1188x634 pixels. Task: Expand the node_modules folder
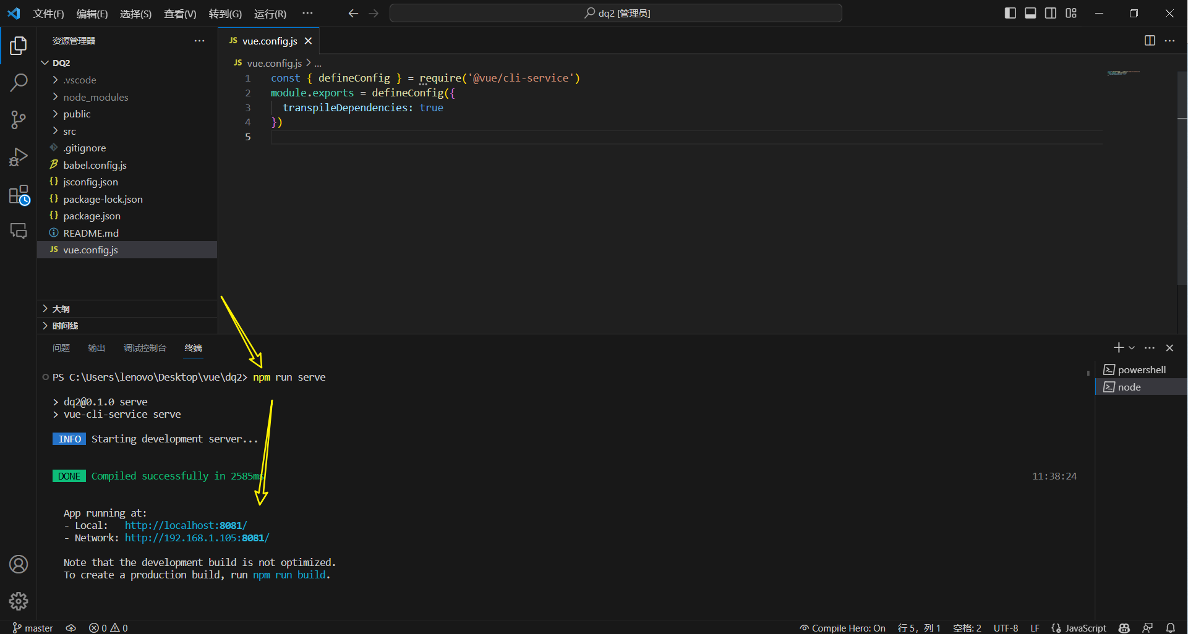pos(55,97)
